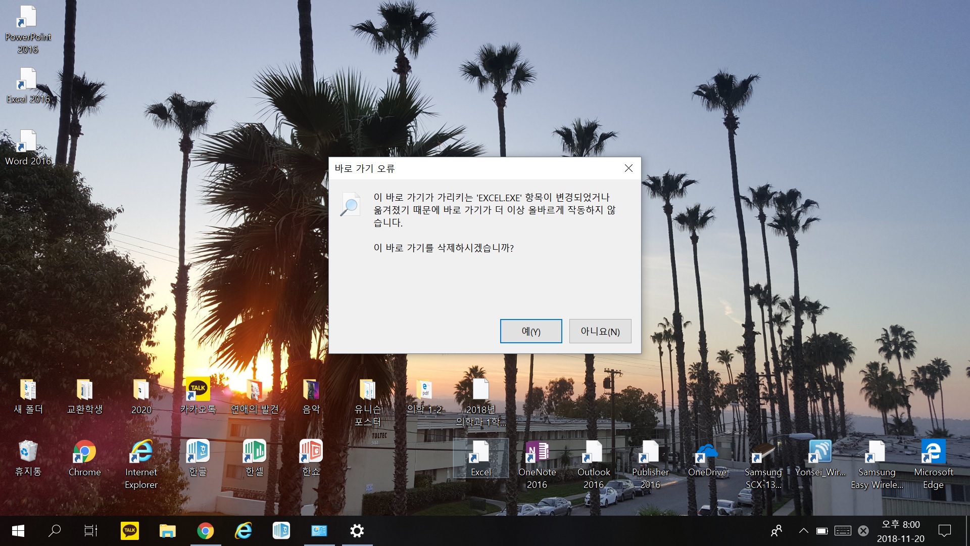
Task: Select the highlighted Excel desktop shortcut
Action: pos(480,459)
